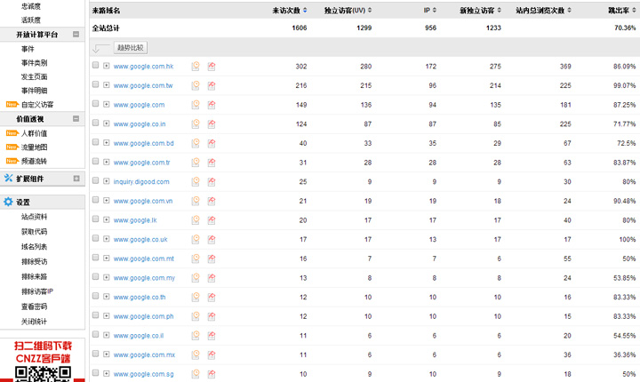This screenshot has height=382, width=640.
Task: Open the www.google.com.tr domain link
Action: [x=141, y=163]
